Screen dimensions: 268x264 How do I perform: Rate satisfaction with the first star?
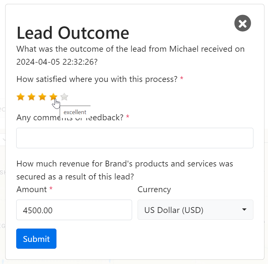20,97
